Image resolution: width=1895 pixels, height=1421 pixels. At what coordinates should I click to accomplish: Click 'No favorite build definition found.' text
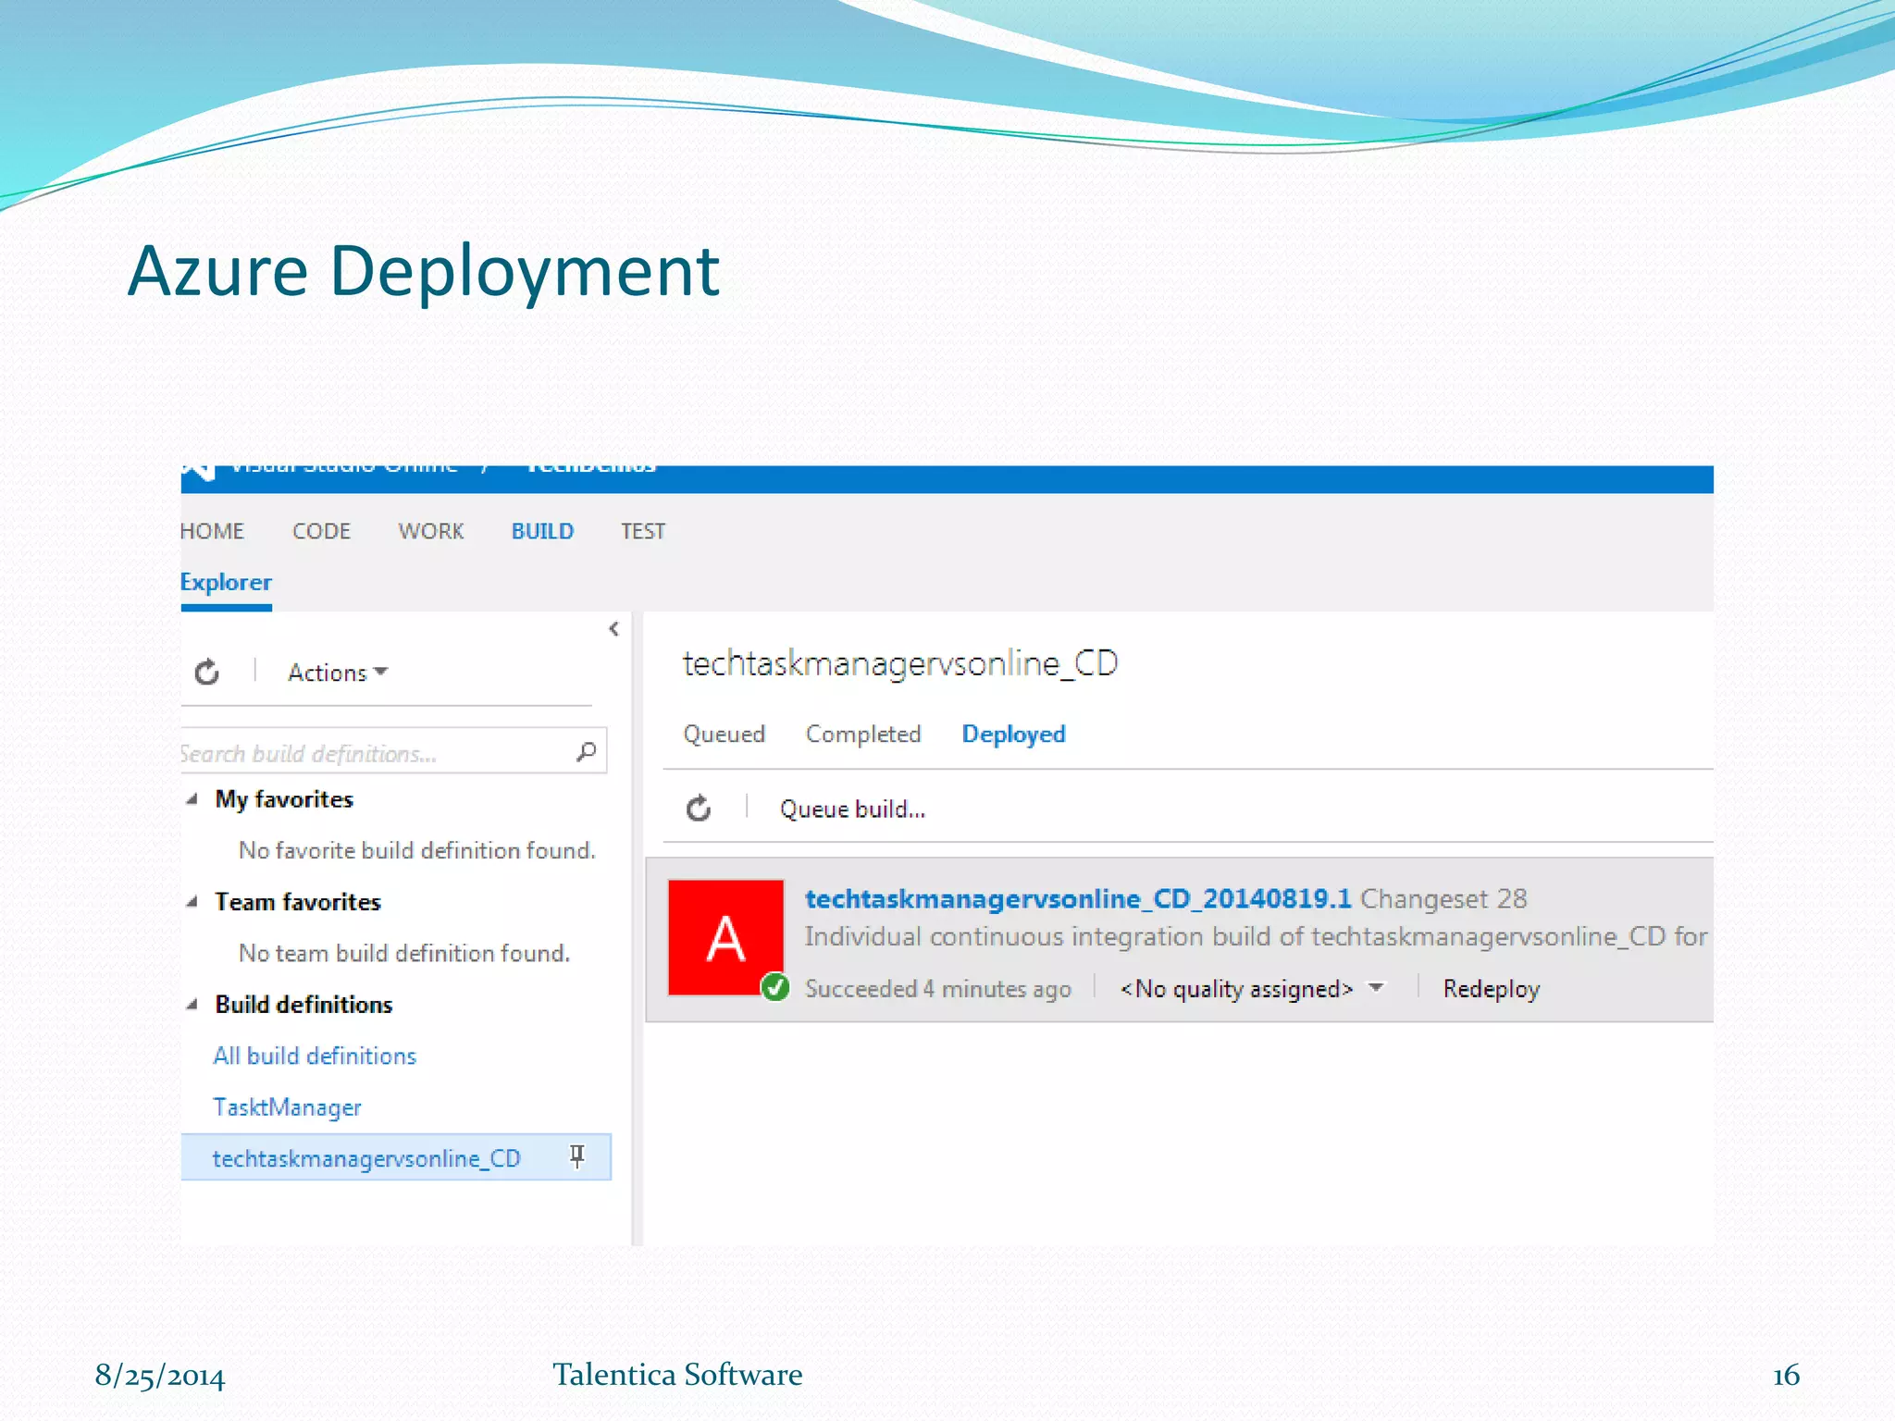pyautogui.click(x=416, y=850)
